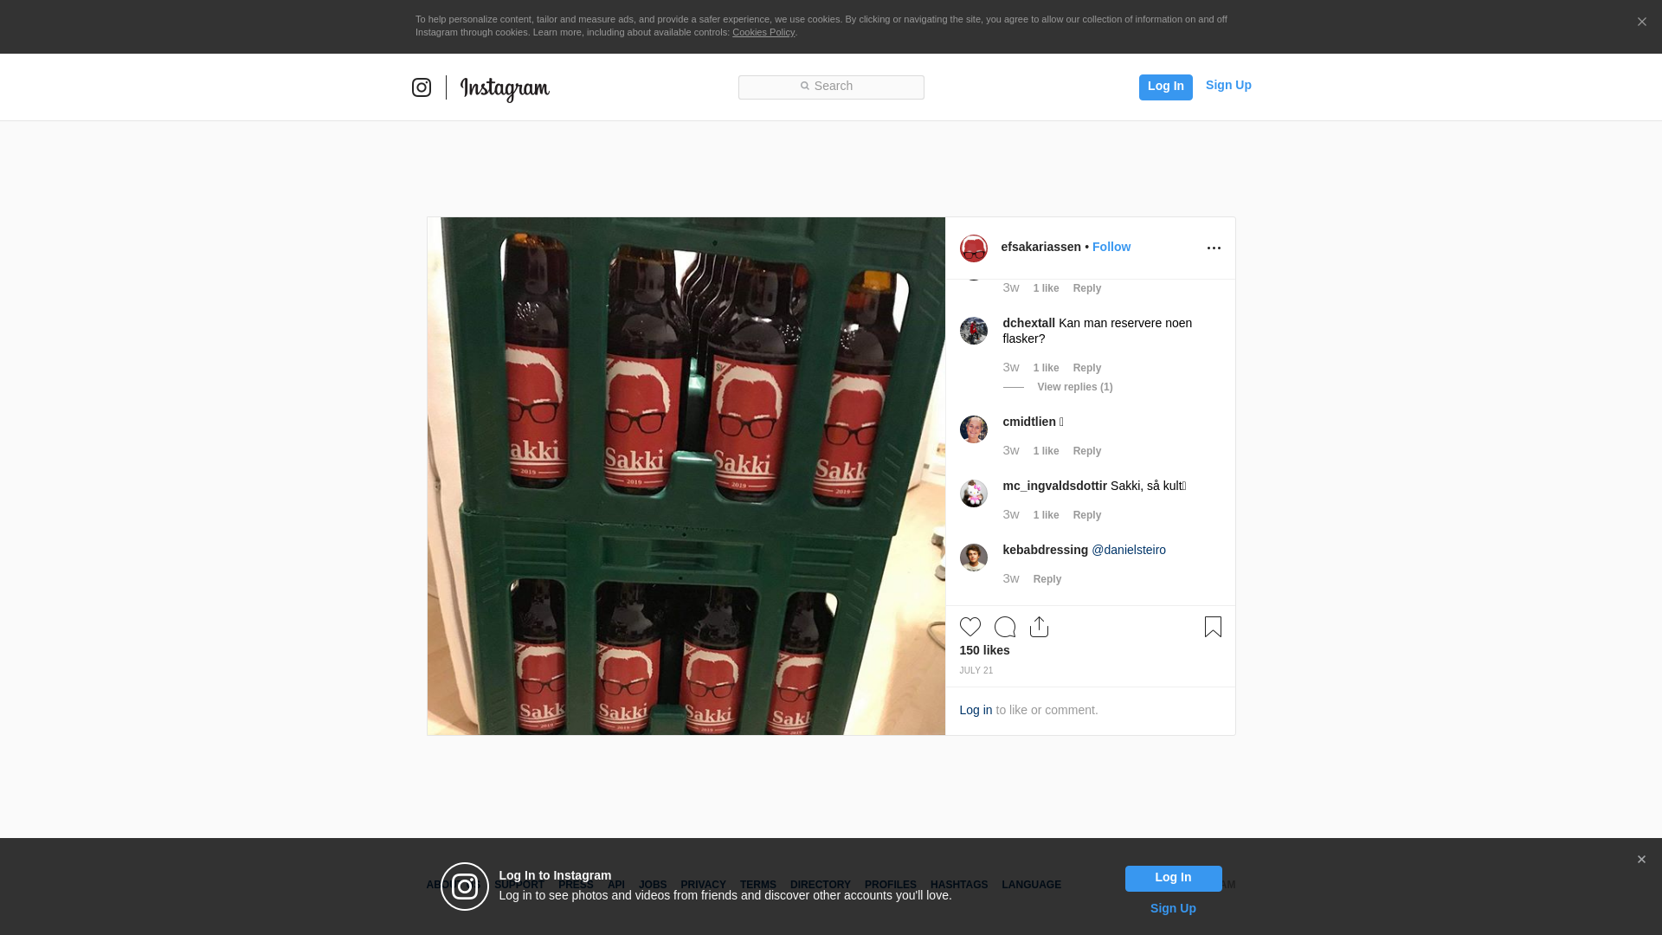The height and width of the screenshot is (935, 1662).
Task: Dismiss the cookie notice banner
Action: click(1641, 23)
